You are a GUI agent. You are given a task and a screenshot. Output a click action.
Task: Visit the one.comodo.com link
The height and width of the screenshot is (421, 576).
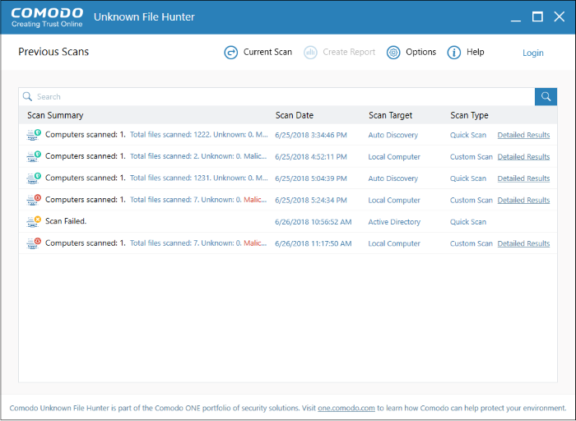click(x=346, y=408)
